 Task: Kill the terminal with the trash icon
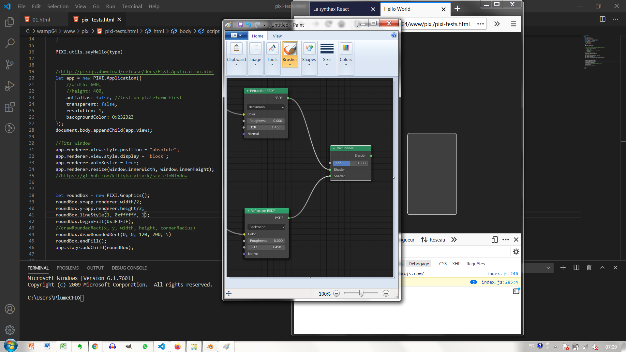tap(589, 268)
